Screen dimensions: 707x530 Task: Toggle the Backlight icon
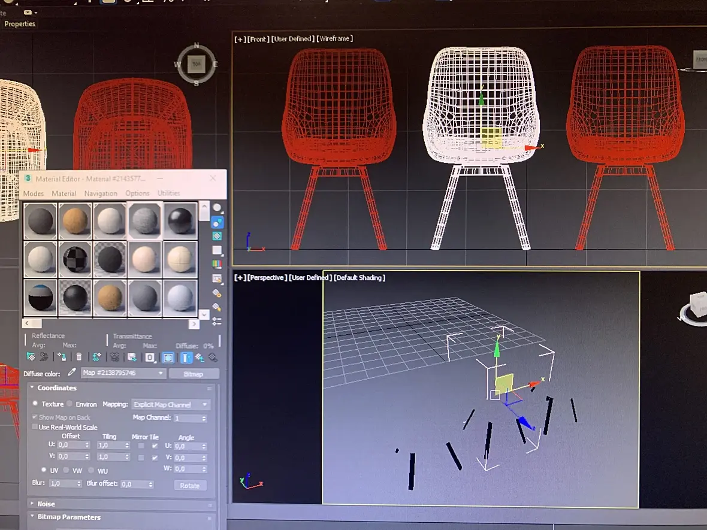[x=217, y=222]
